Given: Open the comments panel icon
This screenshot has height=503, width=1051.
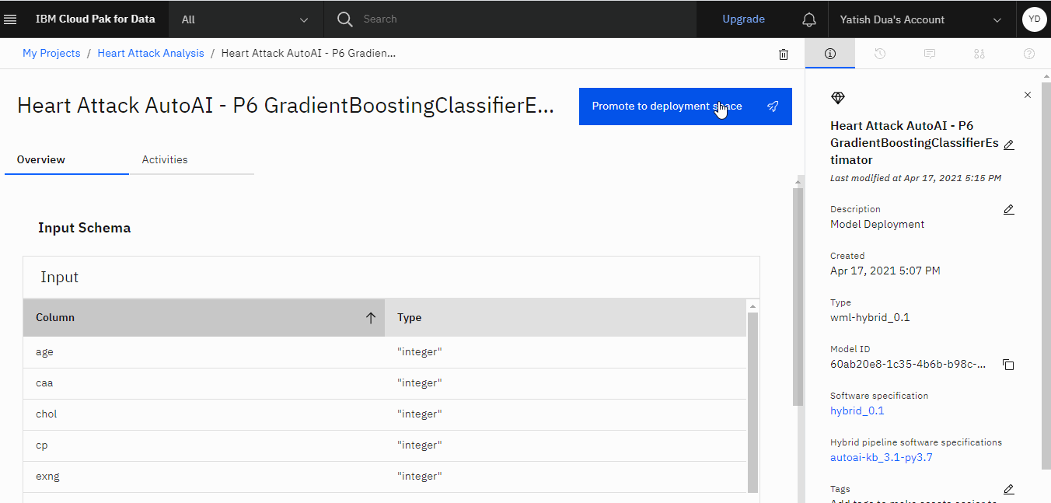Looking at the screenshot, I should (x=930, y=54).
